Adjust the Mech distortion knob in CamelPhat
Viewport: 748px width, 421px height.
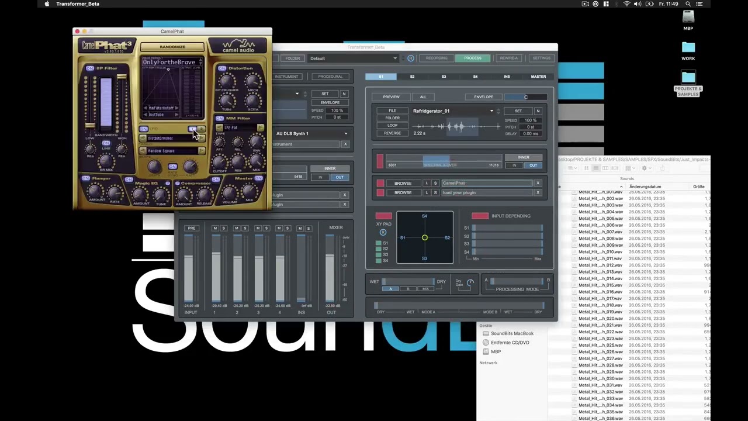click(x=252, y=81)
